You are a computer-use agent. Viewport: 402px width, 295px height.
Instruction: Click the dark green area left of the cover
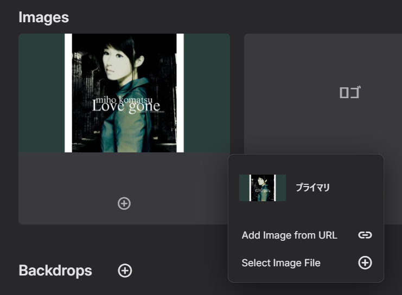[41, 92]
